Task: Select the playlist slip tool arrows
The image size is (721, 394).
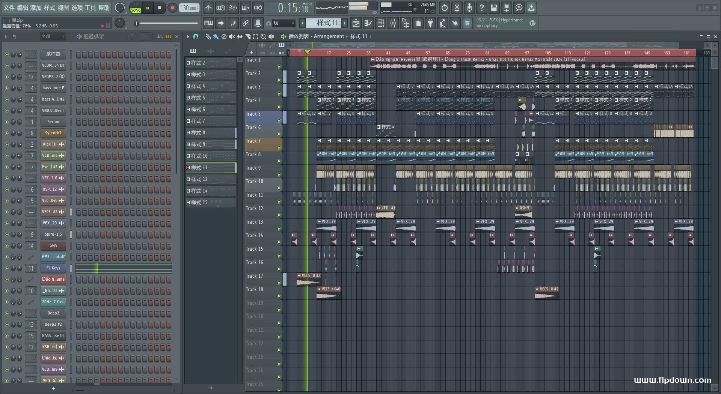Action: pyautogui.click(x=240, y=36)
